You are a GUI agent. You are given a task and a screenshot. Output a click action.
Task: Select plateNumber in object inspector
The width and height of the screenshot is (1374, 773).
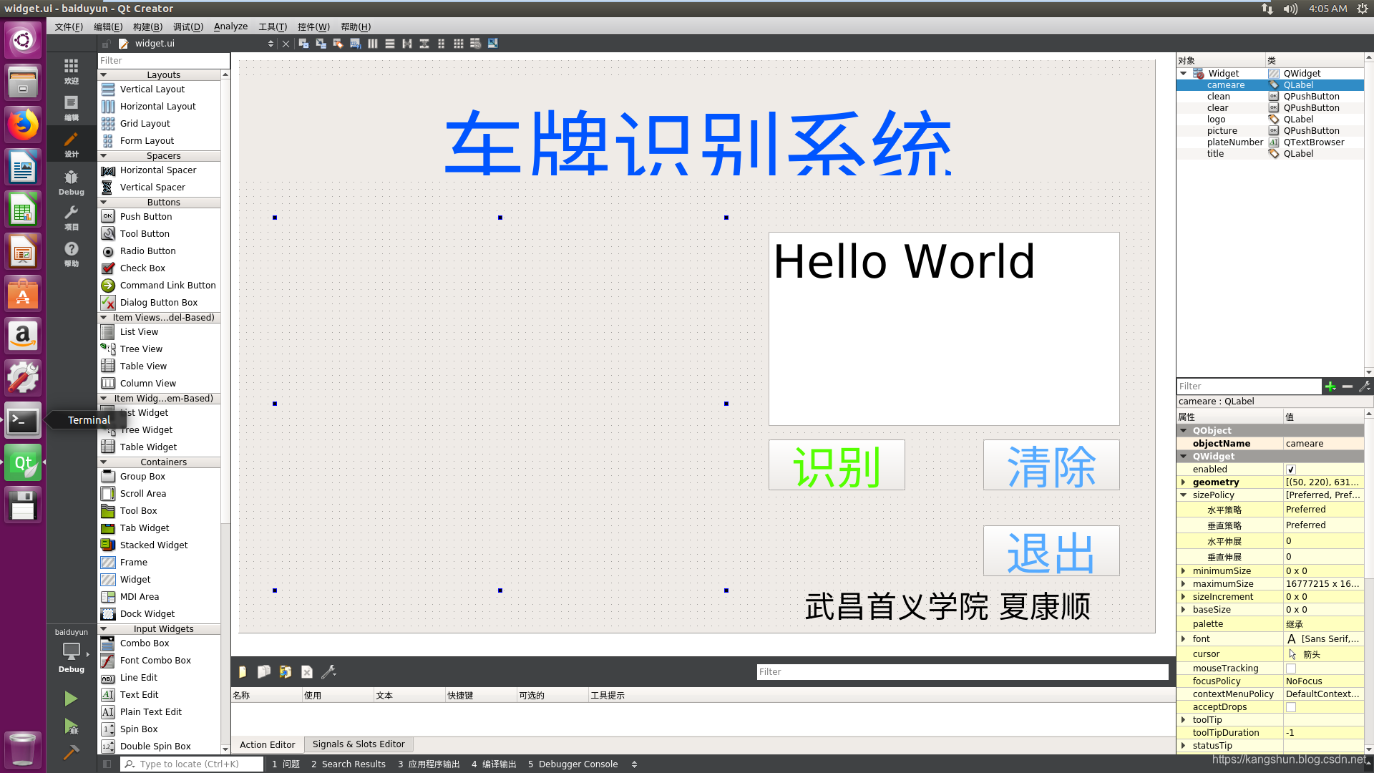tap(1234, 142)
